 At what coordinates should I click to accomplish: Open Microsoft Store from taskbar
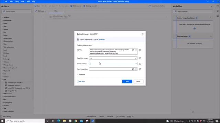coord(70,121)
